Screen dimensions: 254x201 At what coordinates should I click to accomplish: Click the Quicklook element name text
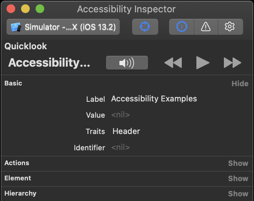49,63
